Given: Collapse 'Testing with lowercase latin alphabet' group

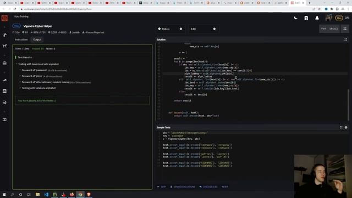Looking at the screenshot, I should pos(38,64).
